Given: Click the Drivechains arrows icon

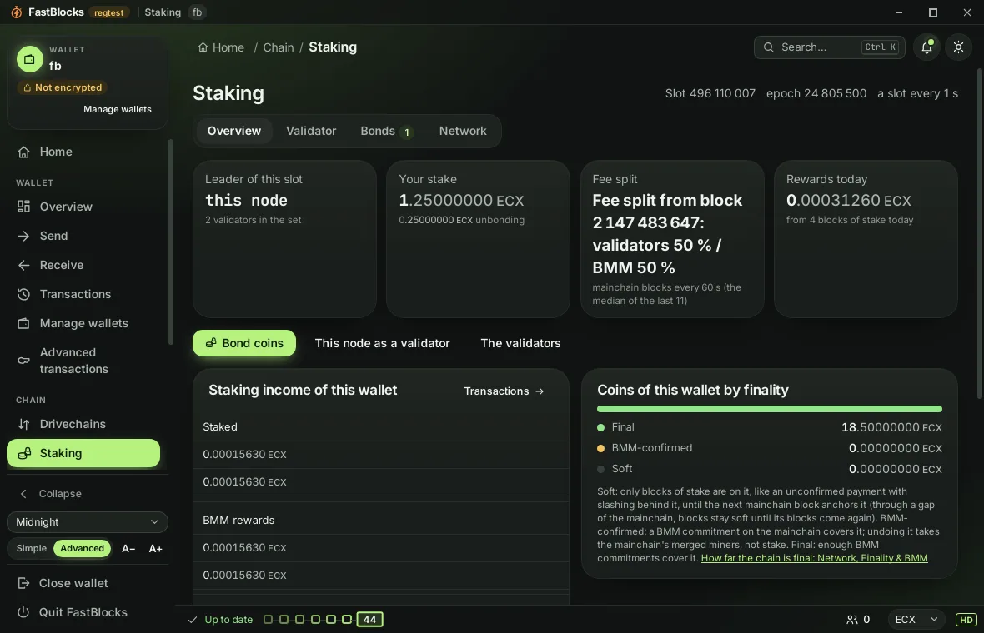Looking at the screenshot, I should click(24, 424).
